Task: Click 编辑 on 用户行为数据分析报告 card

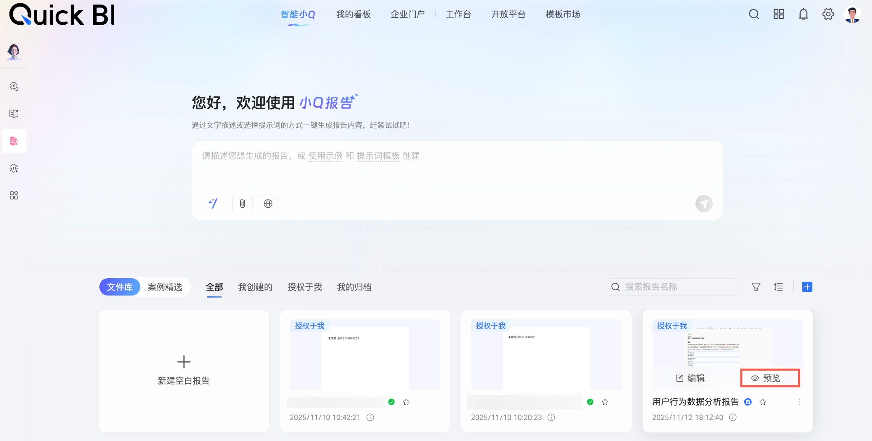Action: [x=691, y=378]
